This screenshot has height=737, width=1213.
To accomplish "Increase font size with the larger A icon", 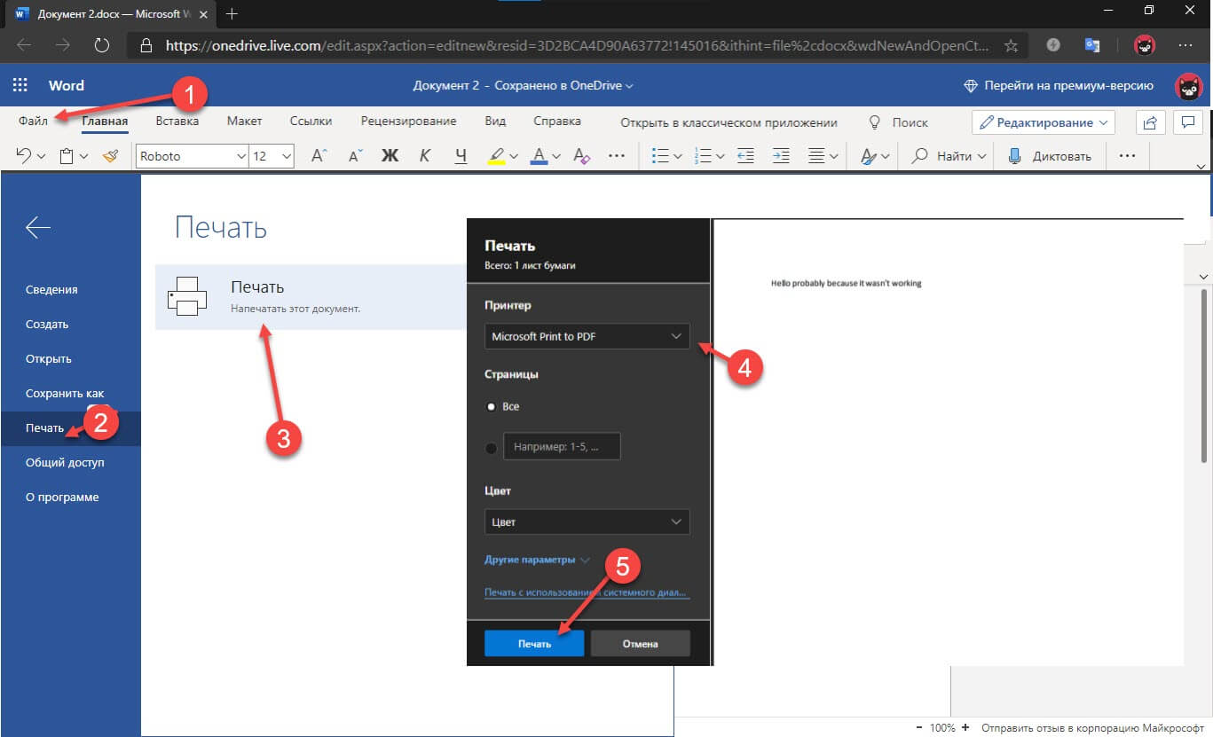I will tap(320, 156).
